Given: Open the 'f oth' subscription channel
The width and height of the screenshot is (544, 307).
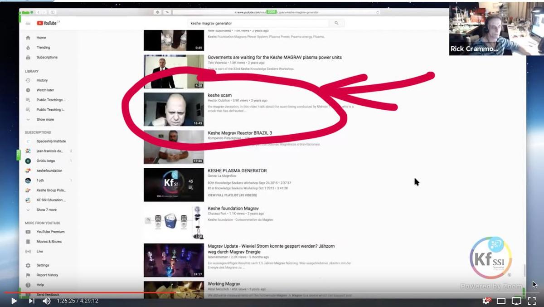Looking at the screenshot, I should 40,180.
